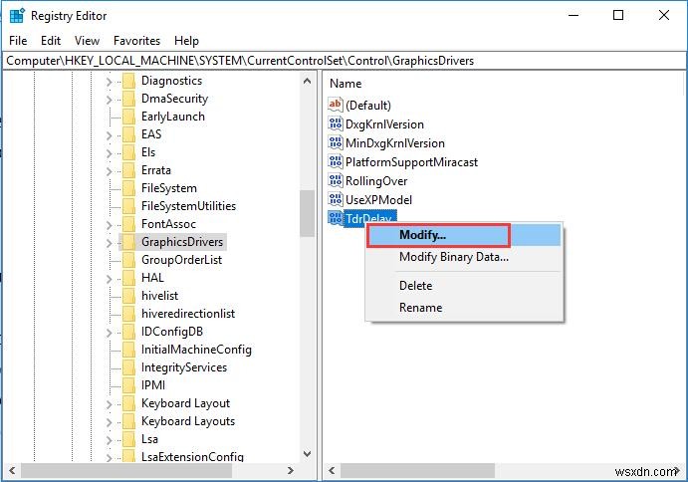Click the FileSystem folder icon
This screenshot has width=688, height=482.
[129, 188]
